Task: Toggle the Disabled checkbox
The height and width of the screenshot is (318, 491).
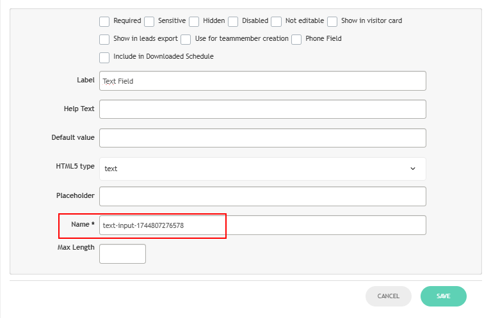Action: [233, 22]
